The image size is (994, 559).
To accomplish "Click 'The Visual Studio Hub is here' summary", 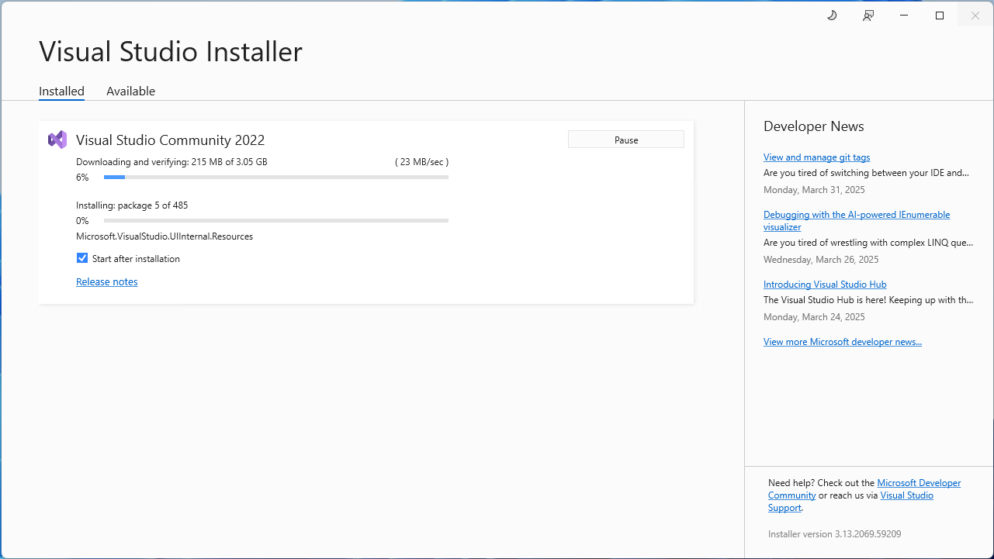I will [868, 300].
